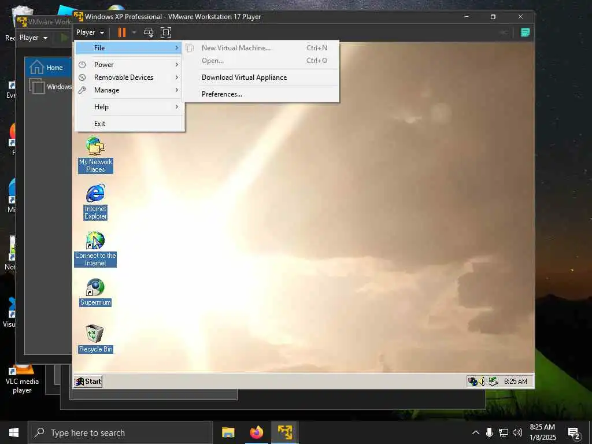This screenshot has width=592, height=444.
Task: Click the VMware Player title bar logo icon
Action: [79, 17]
